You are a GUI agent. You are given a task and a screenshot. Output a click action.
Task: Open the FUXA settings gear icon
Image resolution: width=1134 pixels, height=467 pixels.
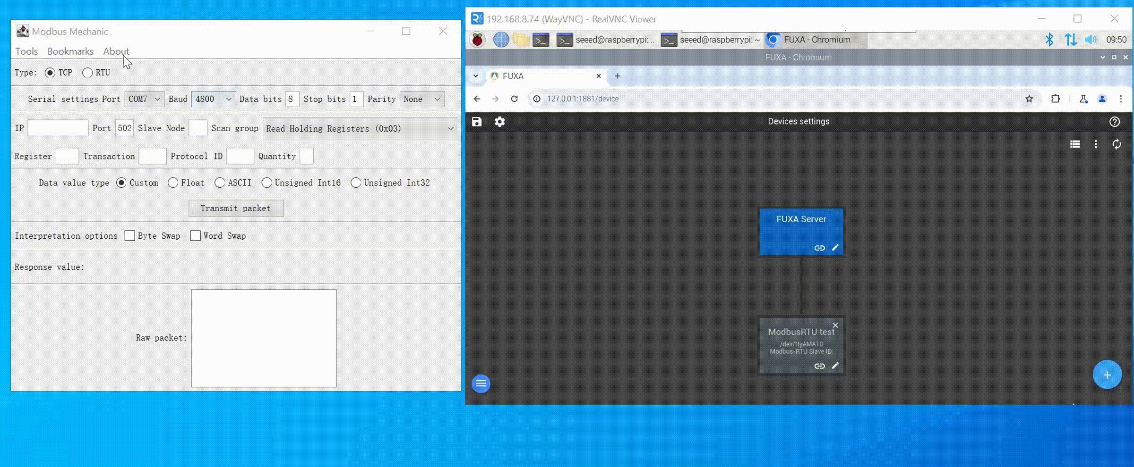tap(499, 122)
